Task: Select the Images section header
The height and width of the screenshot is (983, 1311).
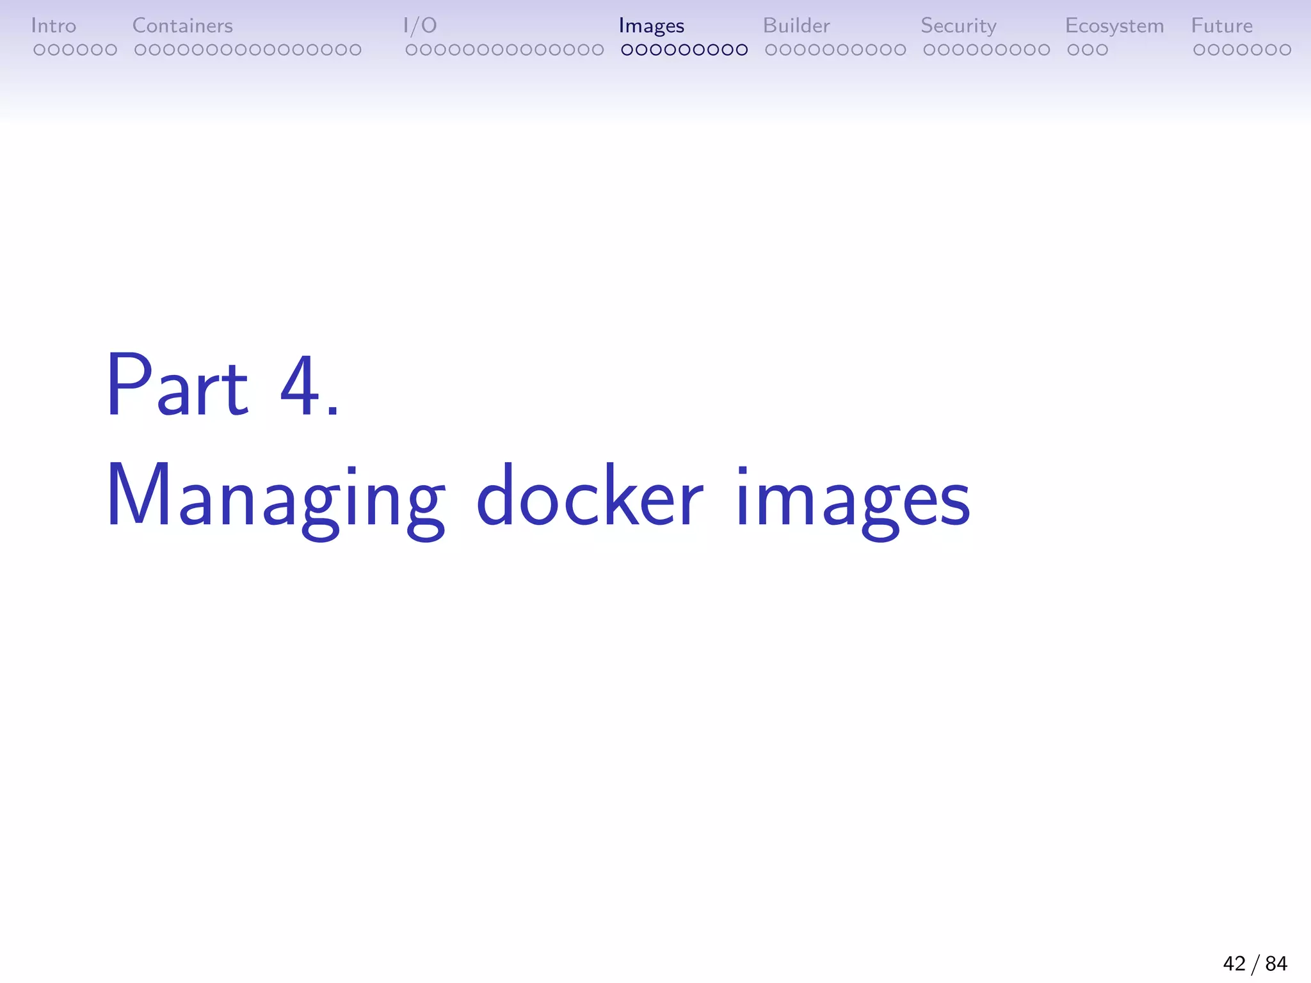Action: coord(651,26)
